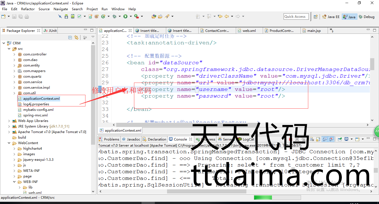This screenshot has height=204, width=379.
Task: Open the Refactor menu
Action: pos(28,9)
